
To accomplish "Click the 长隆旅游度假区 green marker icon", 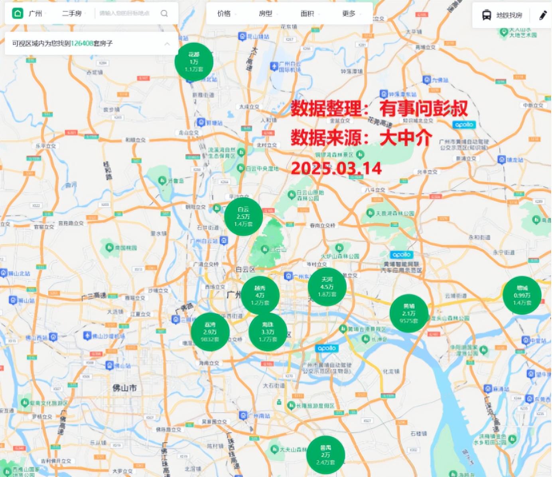I will pyautogui.click(x=291, y=405).
